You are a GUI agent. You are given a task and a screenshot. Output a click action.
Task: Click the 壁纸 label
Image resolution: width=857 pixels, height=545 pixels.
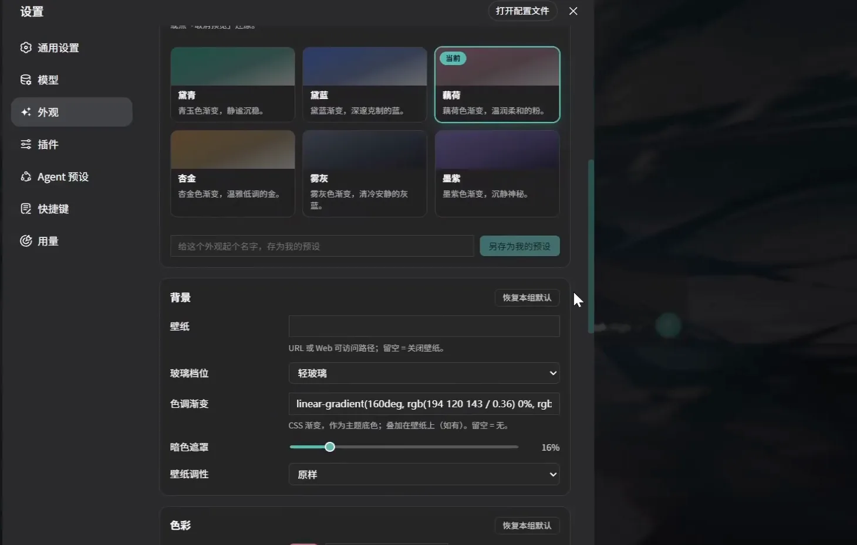coord(180,326)
